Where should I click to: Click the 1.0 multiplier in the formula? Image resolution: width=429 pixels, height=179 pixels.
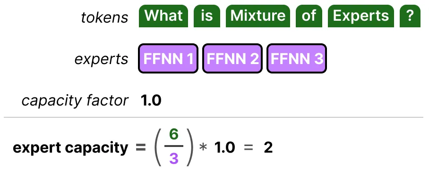click(x=224, y=148)
